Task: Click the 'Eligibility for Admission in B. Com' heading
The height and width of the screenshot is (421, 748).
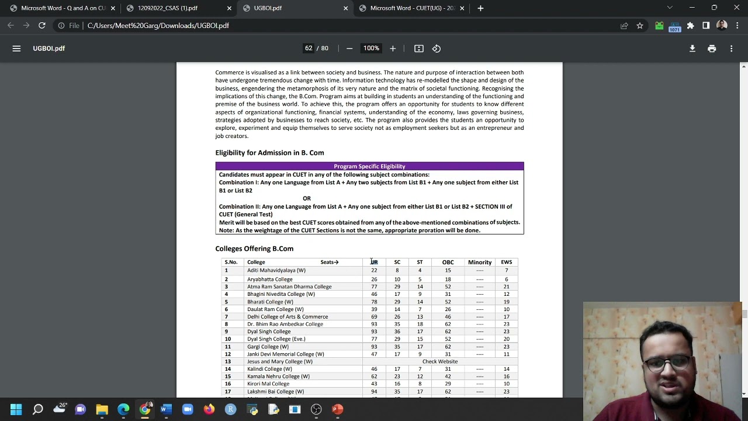Action: pos(269,153)
